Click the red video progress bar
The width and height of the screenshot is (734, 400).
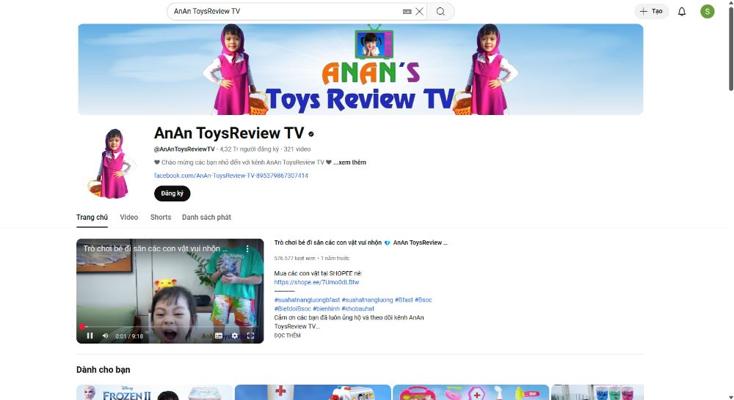(x=170, y=327)
